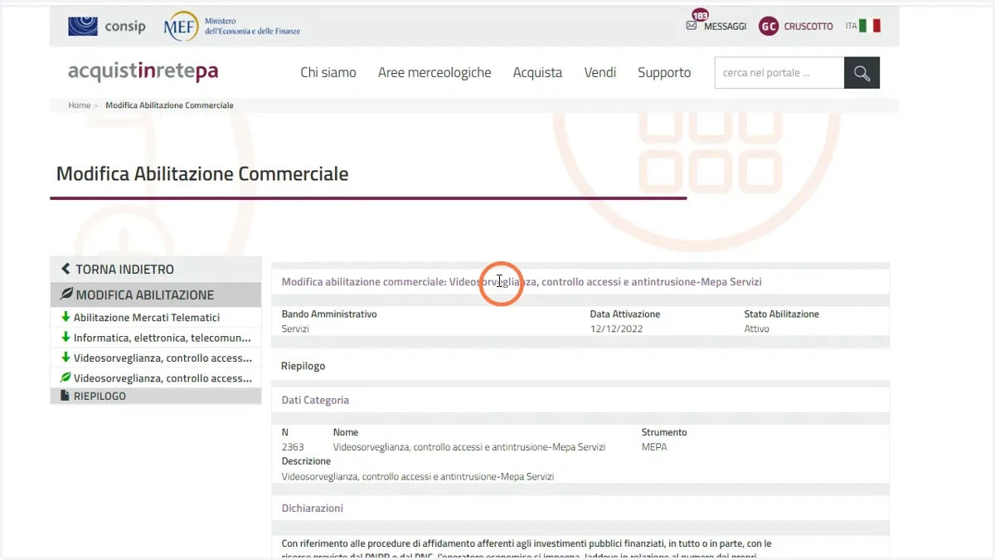
Task: Click the magnifier search button
Action: pyautogui.click(x=862, y=72)
